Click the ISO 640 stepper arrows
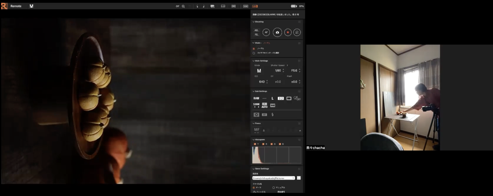This screenshot has height=196, width=493. [267, 82]
